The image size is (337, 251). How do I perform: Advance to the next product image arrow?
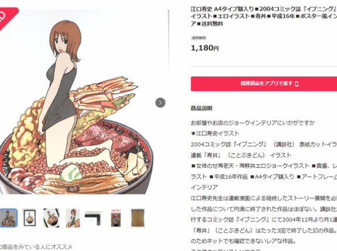coord(160,103)
